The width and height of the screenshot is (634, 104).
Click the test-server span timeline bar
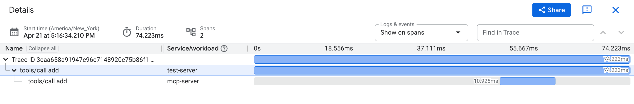pyautogui.click(x=428, y=70)
